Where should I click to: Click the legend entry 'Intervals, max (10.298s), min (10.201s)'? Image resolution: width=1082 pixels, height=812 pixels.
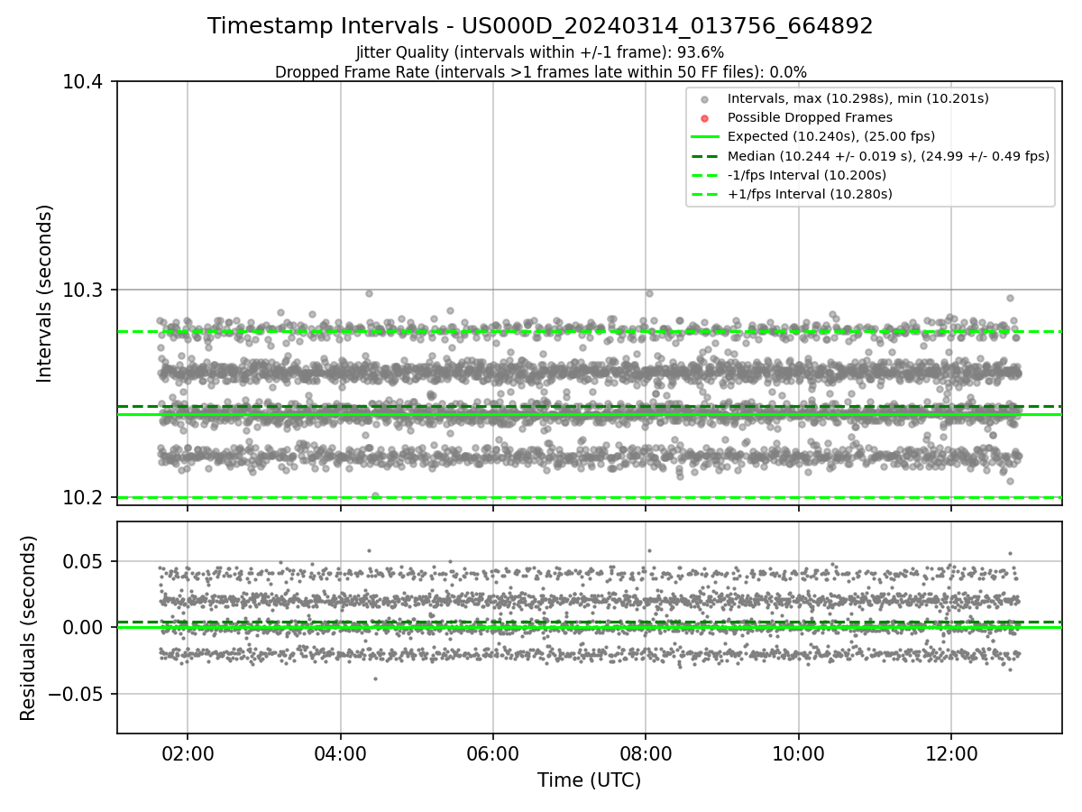[858, 98]
